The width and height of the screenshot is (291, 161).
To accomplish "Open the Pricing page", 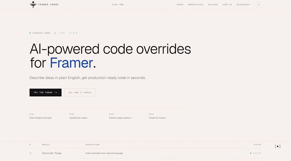I will click(x=213, y=5).
